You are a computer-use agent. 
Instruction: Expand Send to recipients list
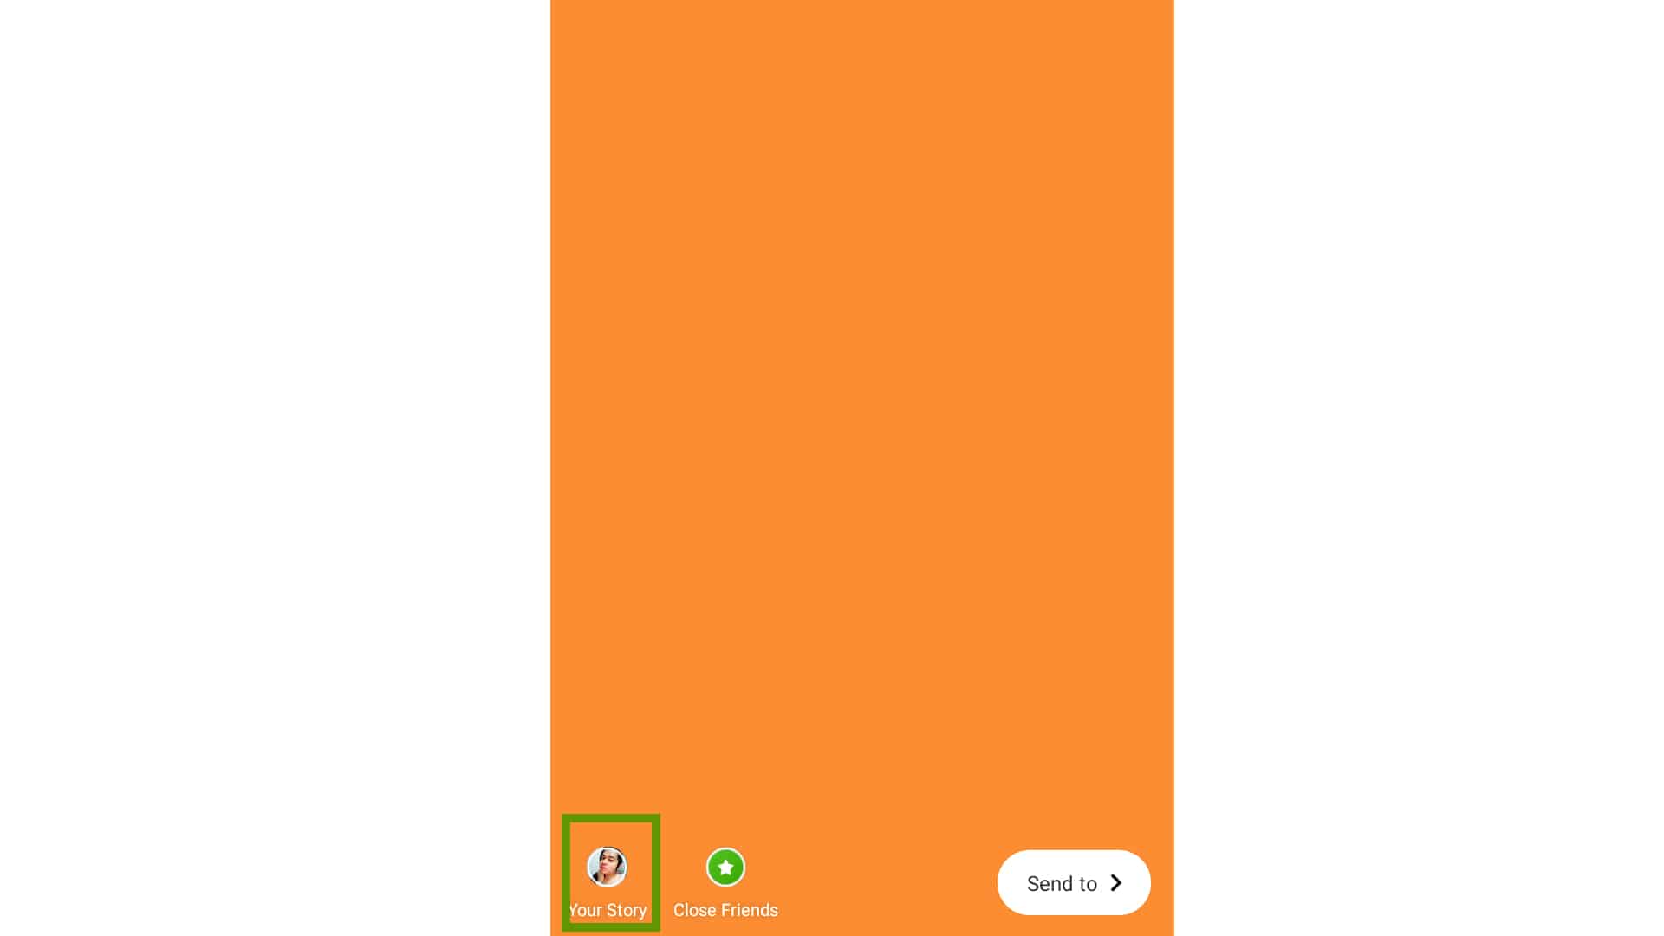click(x=1072, y=882)
